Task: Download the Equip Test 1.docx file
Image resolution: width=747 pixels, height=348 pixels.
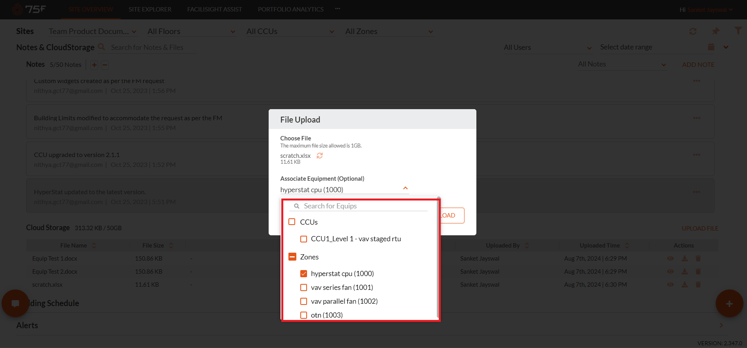Action: pos(684,258)
